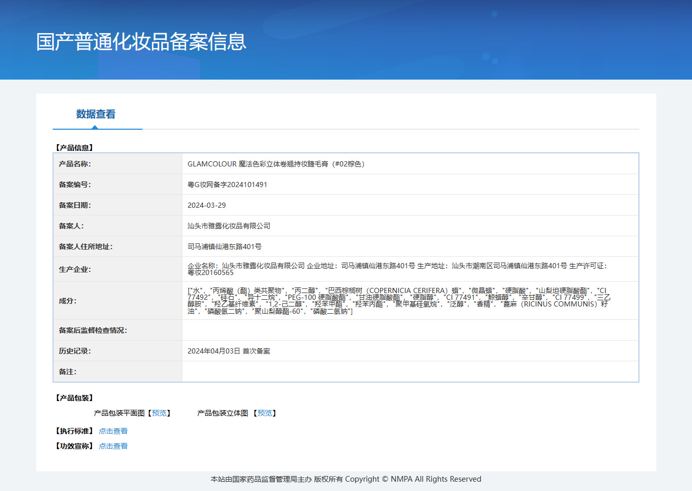
Task: Open 点击查看 link next to 执行标准
Action: click(113, 431)
